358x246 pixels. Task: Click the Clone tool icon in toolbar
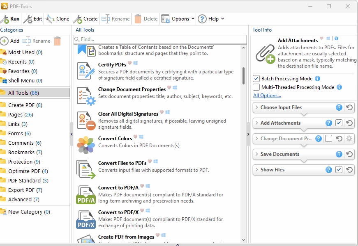click(x=50, y=19)
